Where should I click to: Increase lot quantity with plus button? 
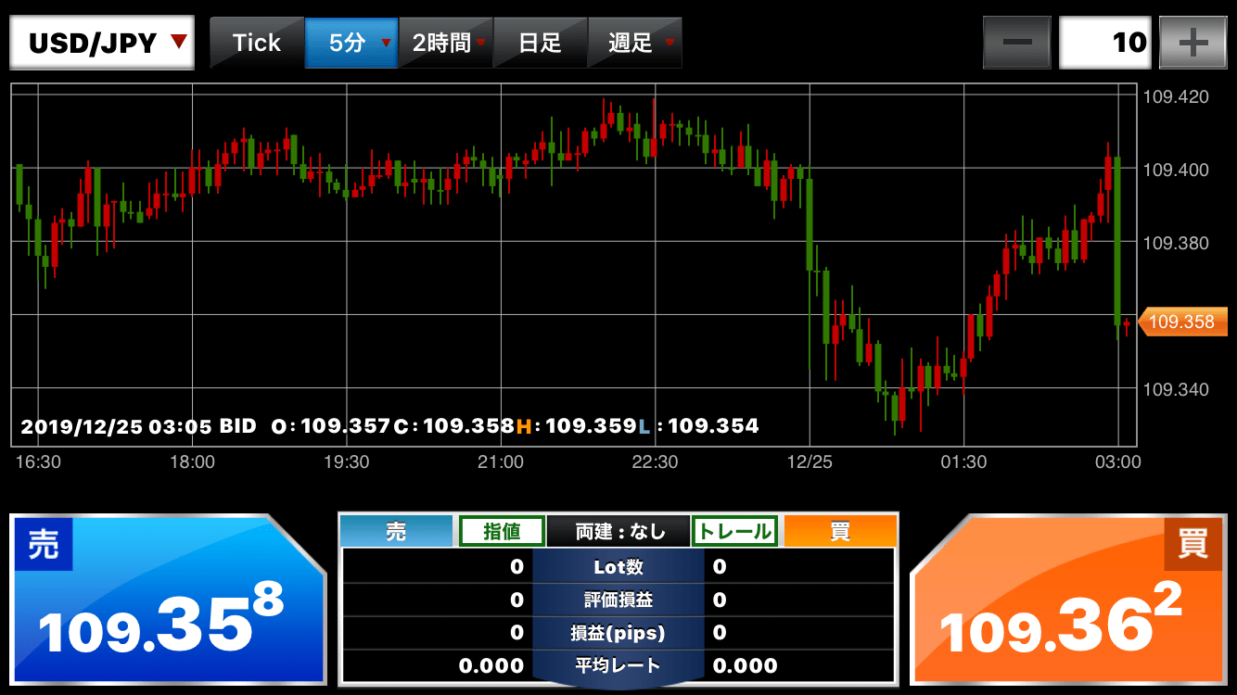pyautogui.click(x=1192, y=43)
